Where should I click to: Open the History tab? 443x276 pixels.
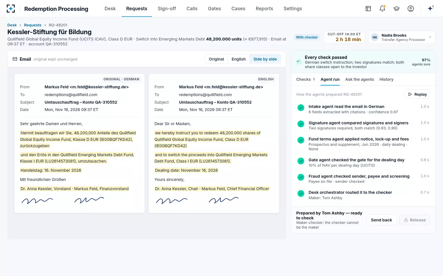[386, 79]
